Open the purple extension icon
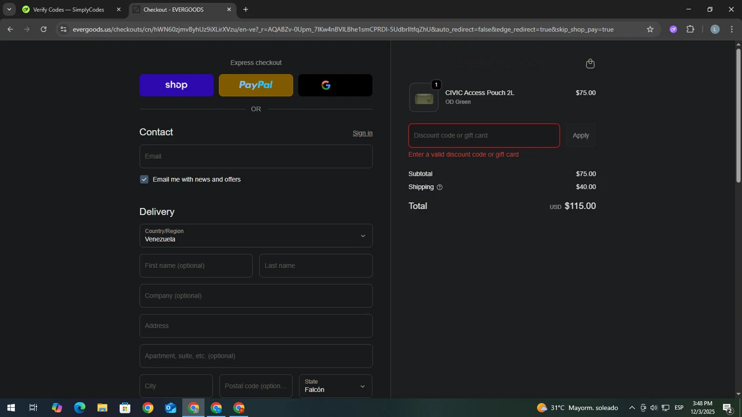The image size is (742, 417). (673, 29)
